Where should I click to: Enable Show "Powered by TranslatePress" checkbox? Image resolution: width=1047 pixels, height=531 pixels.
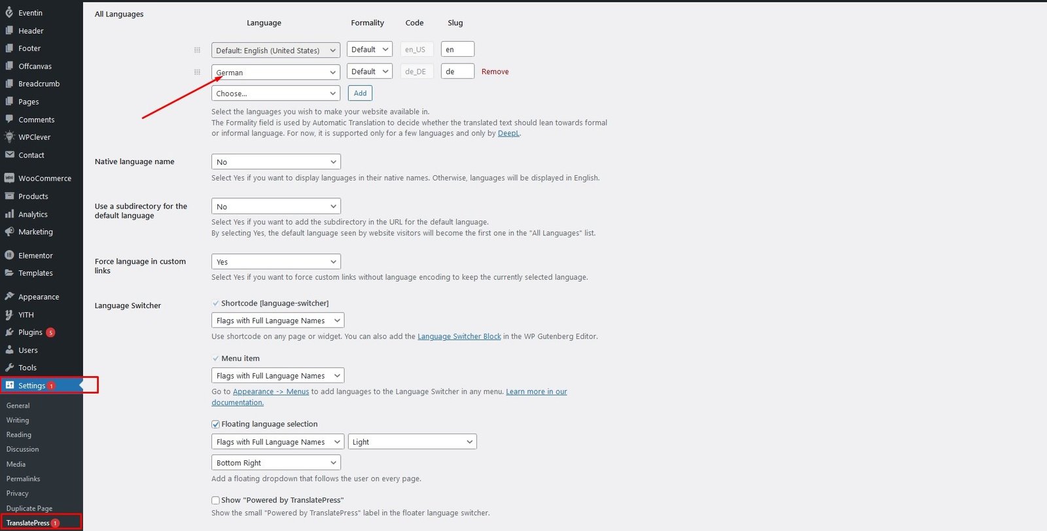tap(215, 500)
